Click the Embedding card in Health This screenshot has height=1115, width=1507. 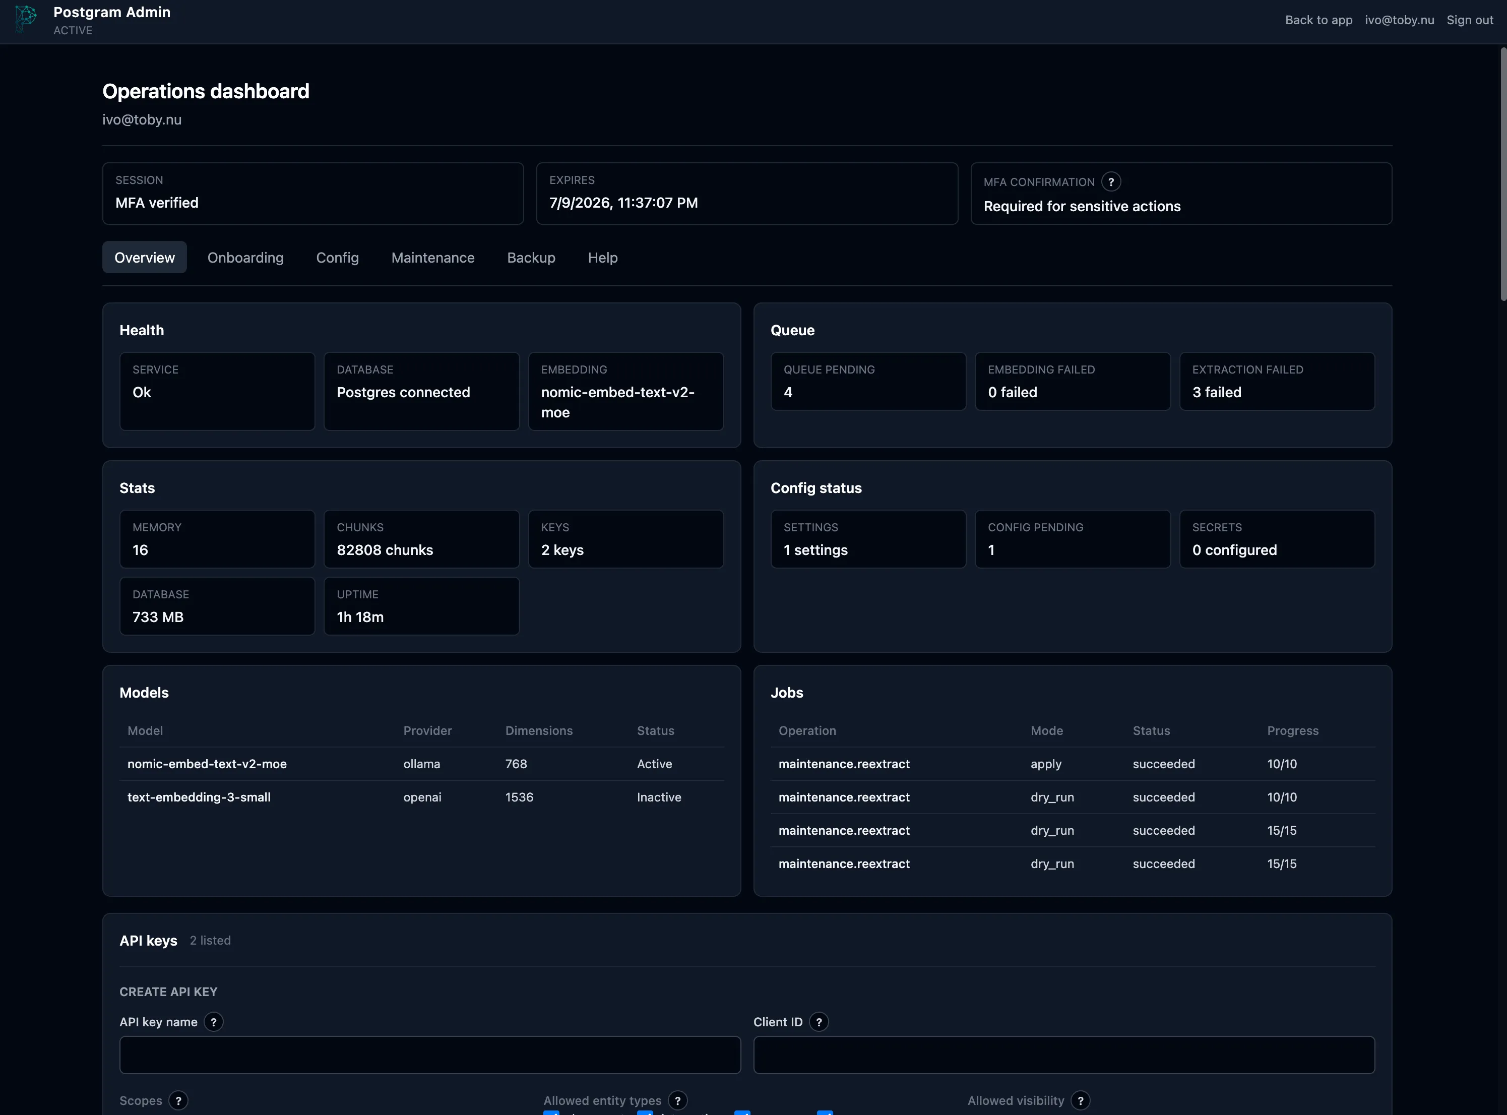point(625,391)
